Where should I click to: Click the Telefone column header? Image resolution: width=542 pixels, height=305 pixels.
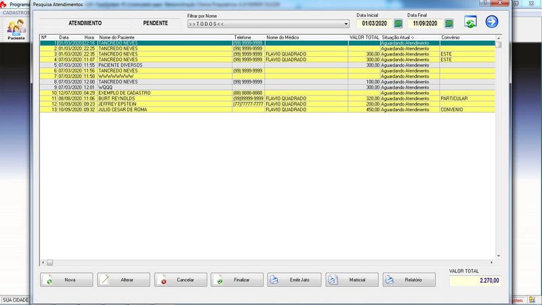(243, 37)
